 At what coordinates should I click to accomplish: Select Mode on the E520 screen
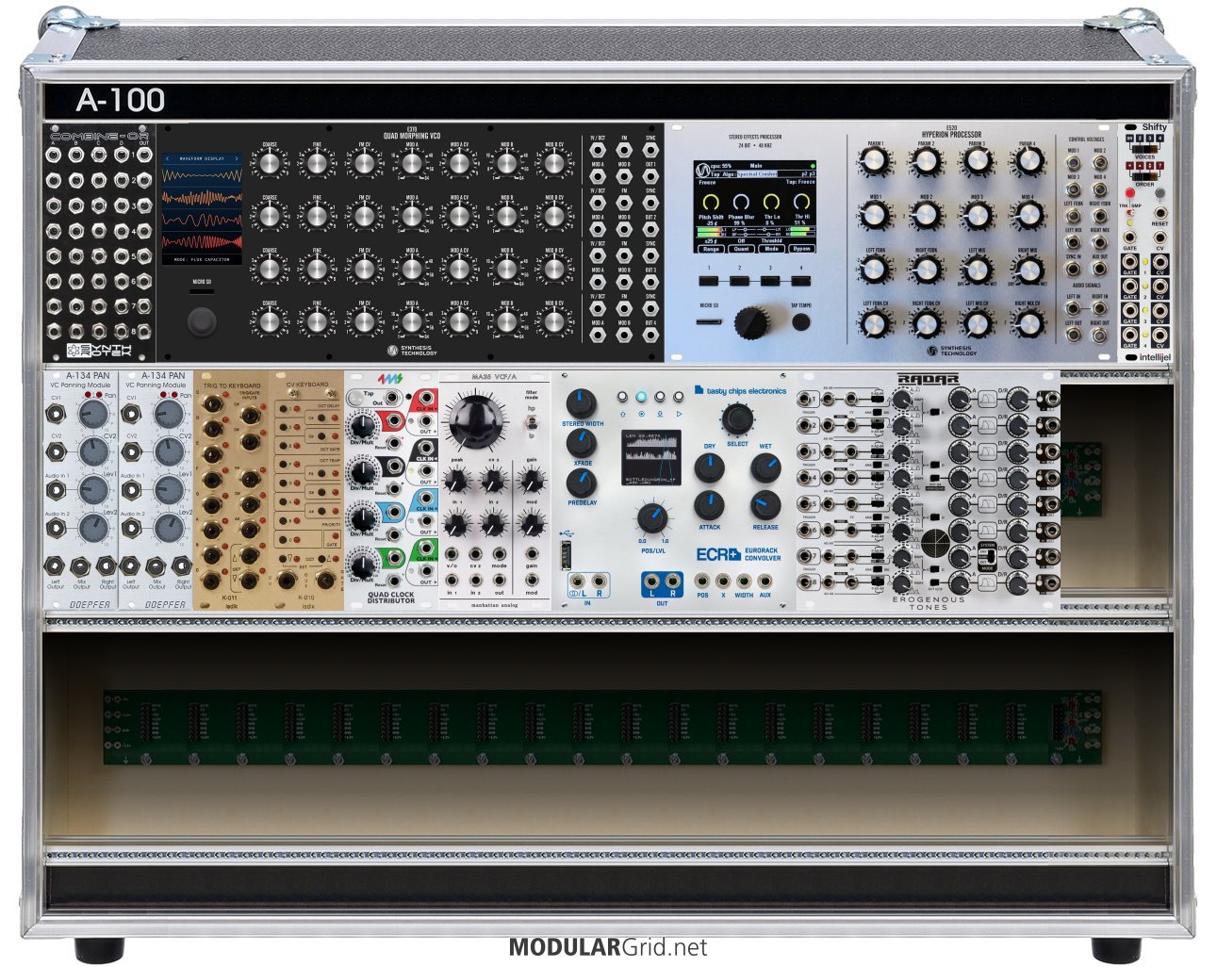[x=771, y=249]
